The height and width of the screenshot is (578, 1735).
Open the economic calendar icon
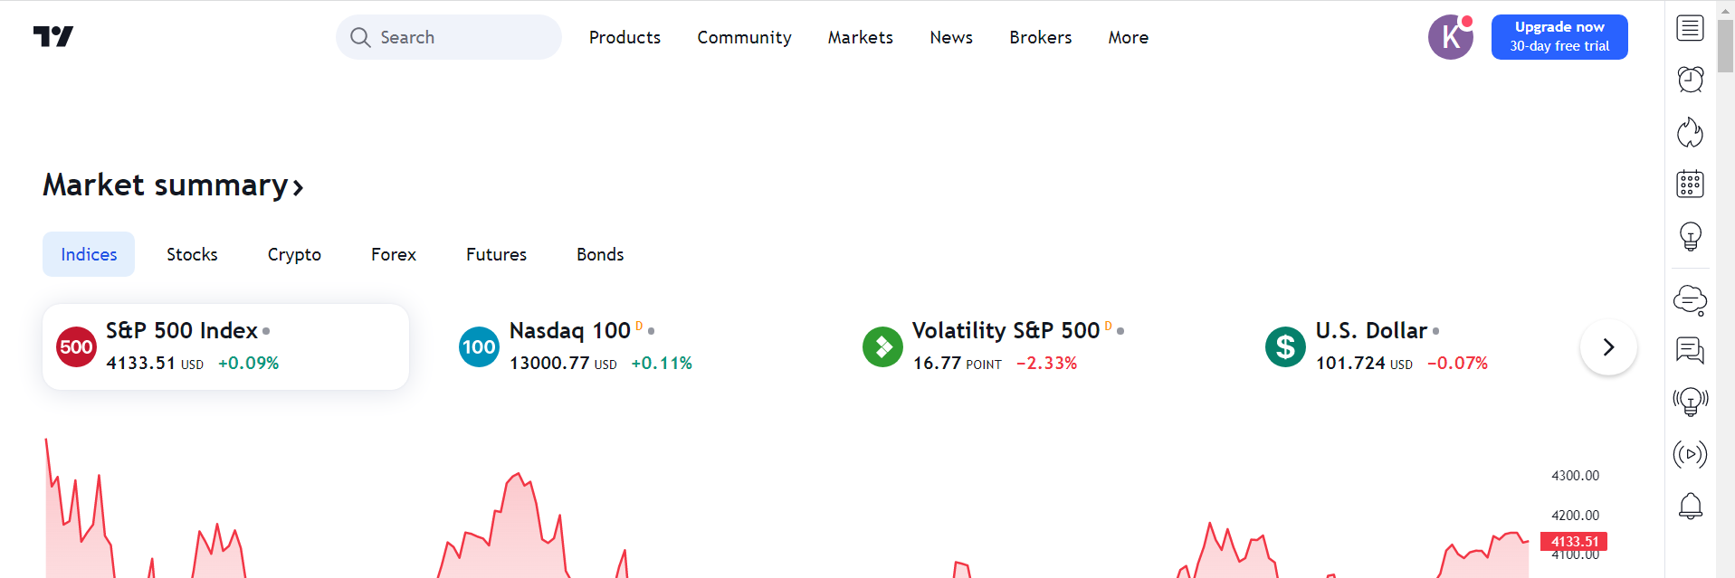tap(1690, 184)
